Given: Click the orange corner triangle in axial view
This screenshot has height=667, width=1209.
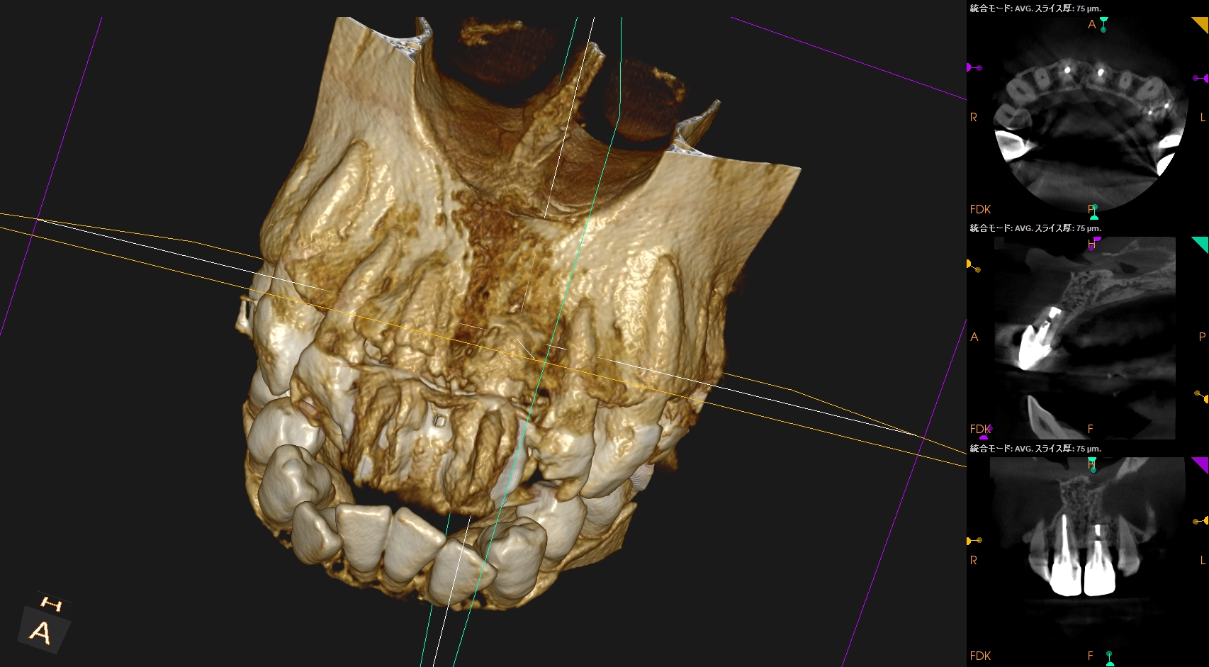Looking at the screenshot, I should tap(1202, 23).
